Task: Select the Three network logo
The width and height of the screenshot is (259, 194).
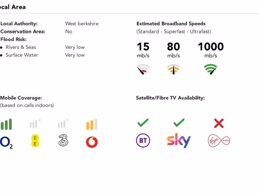Action: [63, 140]
